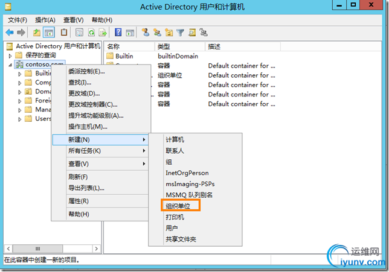Click the Active Directory root icon in tree

(10, 46)
